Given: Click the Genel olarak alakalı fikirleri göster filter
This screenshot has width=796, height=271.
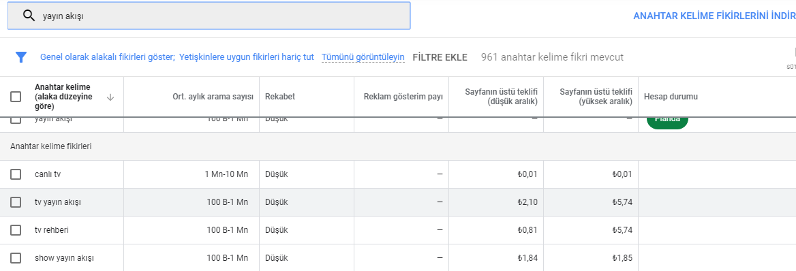Looking at the screenshot, I should tap(108, 57).
